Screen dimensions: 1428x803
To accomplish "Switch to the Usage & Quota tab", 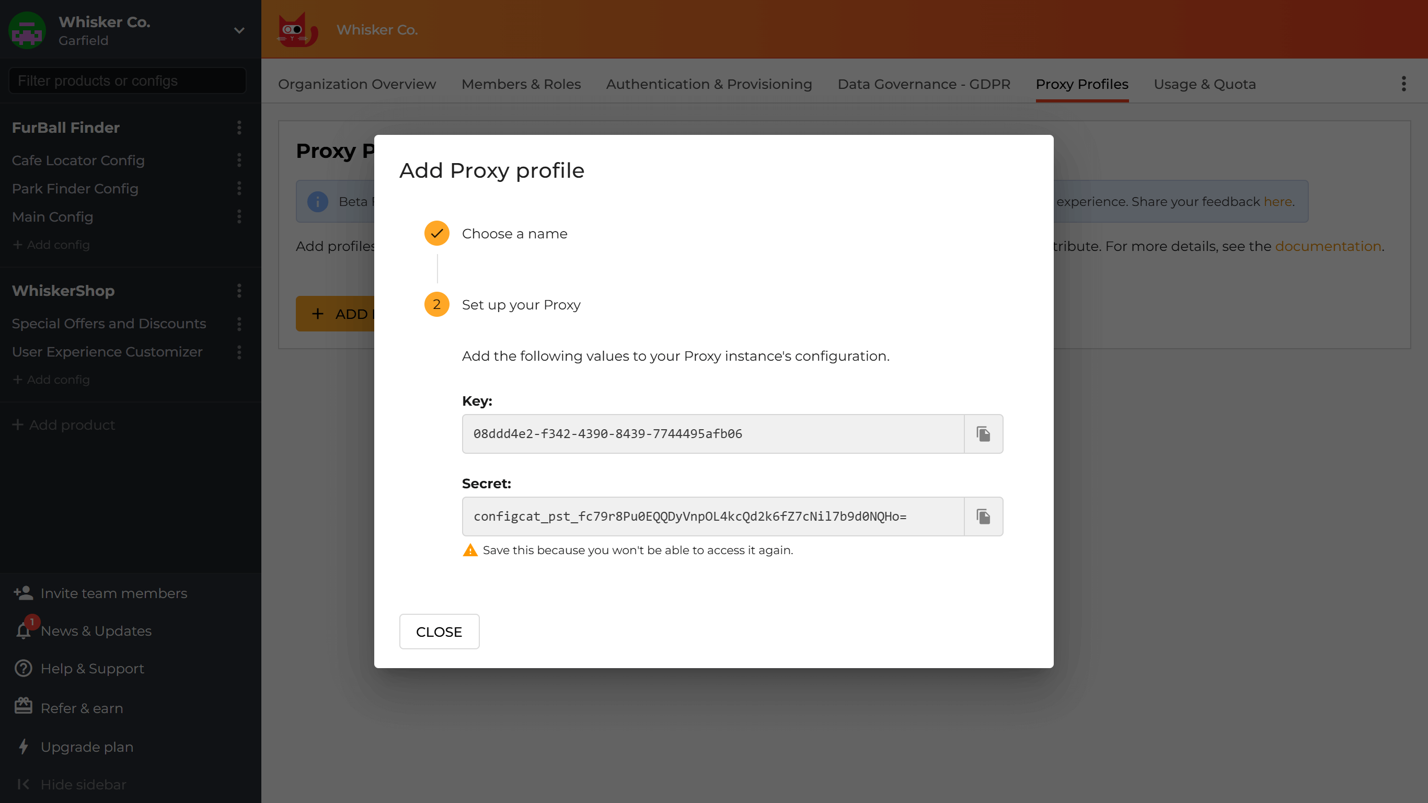I will [x=1204, y=84].
